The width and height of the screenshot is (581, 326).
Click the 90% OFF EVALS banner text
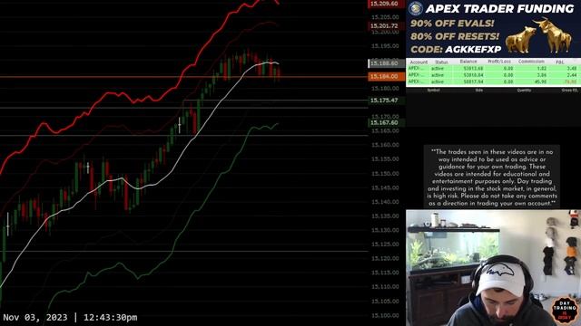tap(452, 24)
